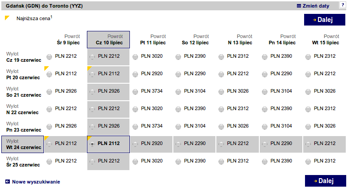Click the Powrót So 12 lipiec column header
The image size is (348, 188).
195,39
